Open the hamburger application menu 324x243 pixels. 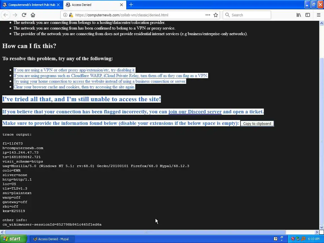click(318, 15)
